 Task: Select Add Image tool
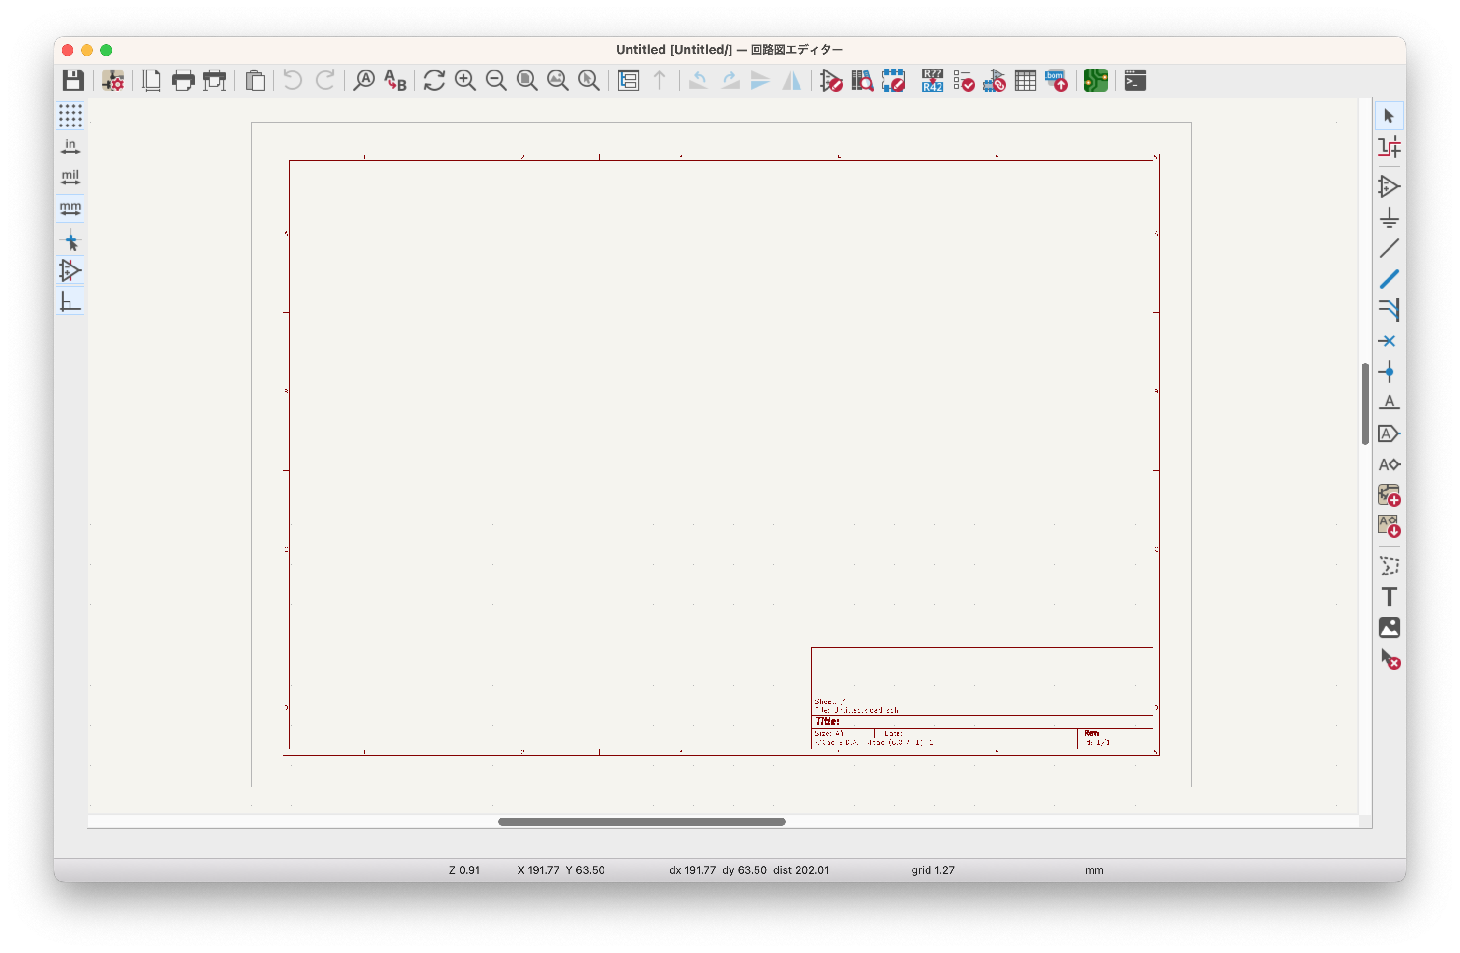point(1389,627)
